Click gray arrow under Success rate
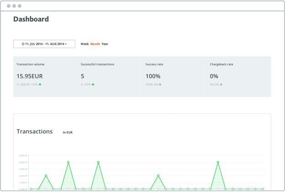The height and width of the screenshot is (192, 285). pyautogui.click(x=160, y=85)
